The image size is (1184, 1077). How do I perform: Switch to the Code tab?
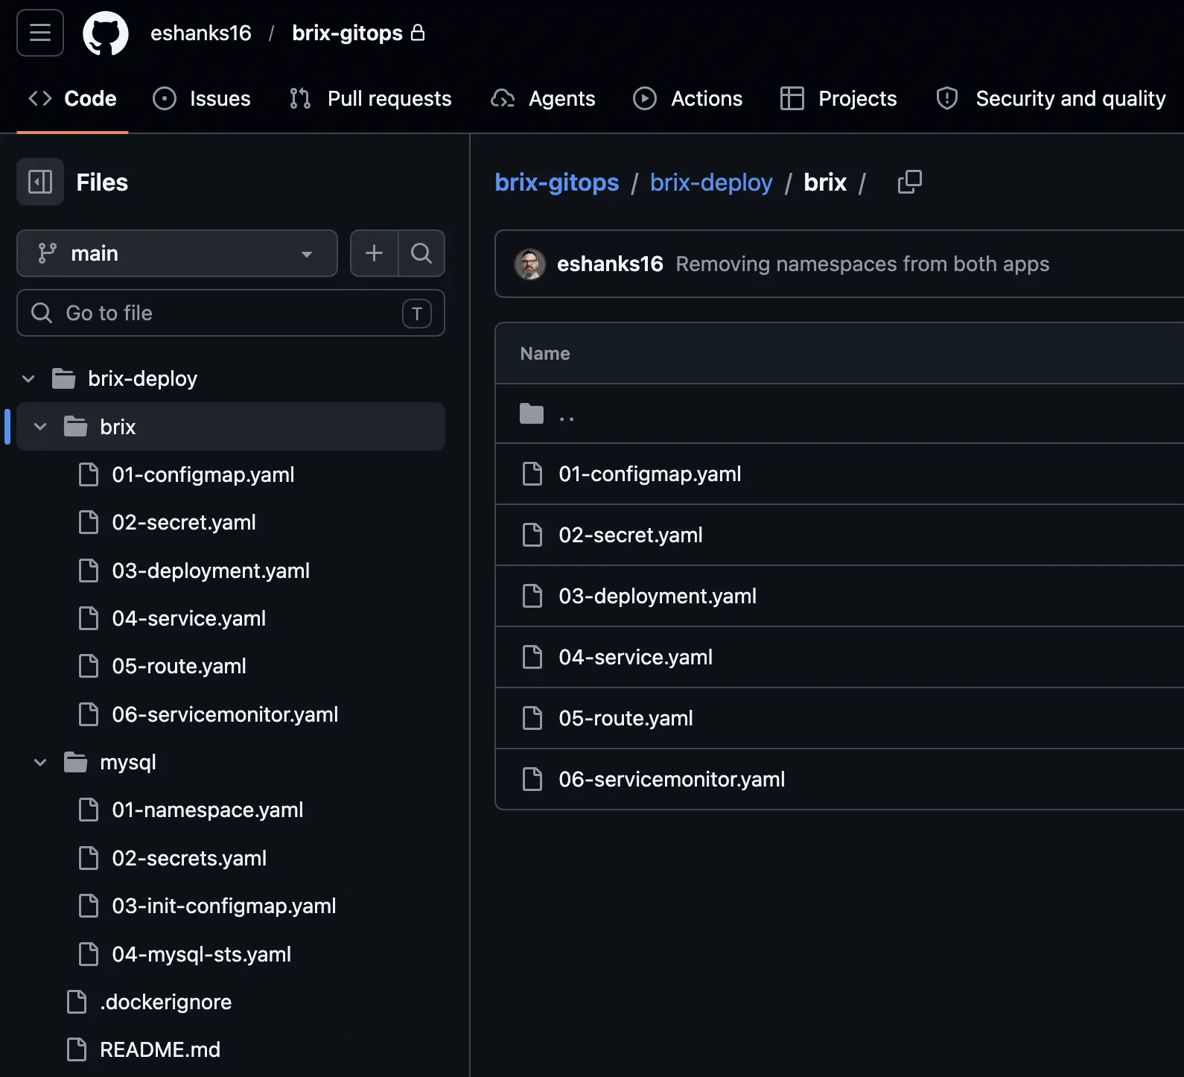tap(72, 98)
